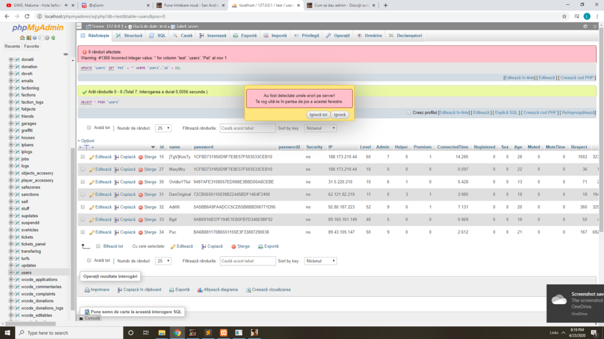Select checkbox for row id 27
This screenshot has height=339, width=604.
click(x=83, y=169)
